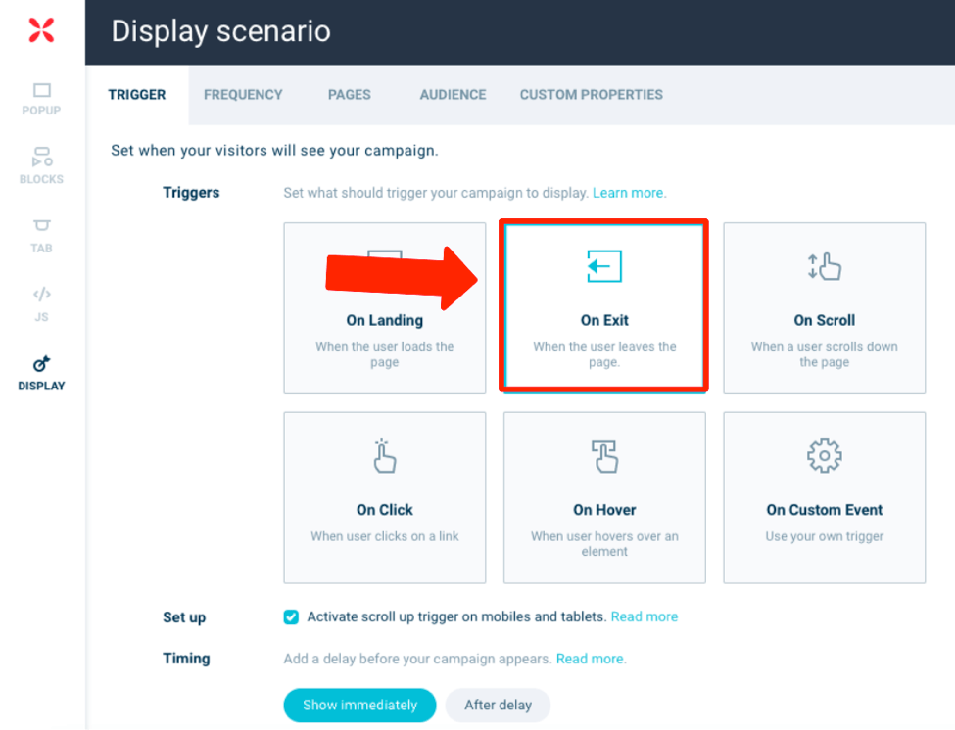This screenshot has height=730, width=955.
Task: Click the On Scroll hand icon
Action: click(x=824, y=266)
